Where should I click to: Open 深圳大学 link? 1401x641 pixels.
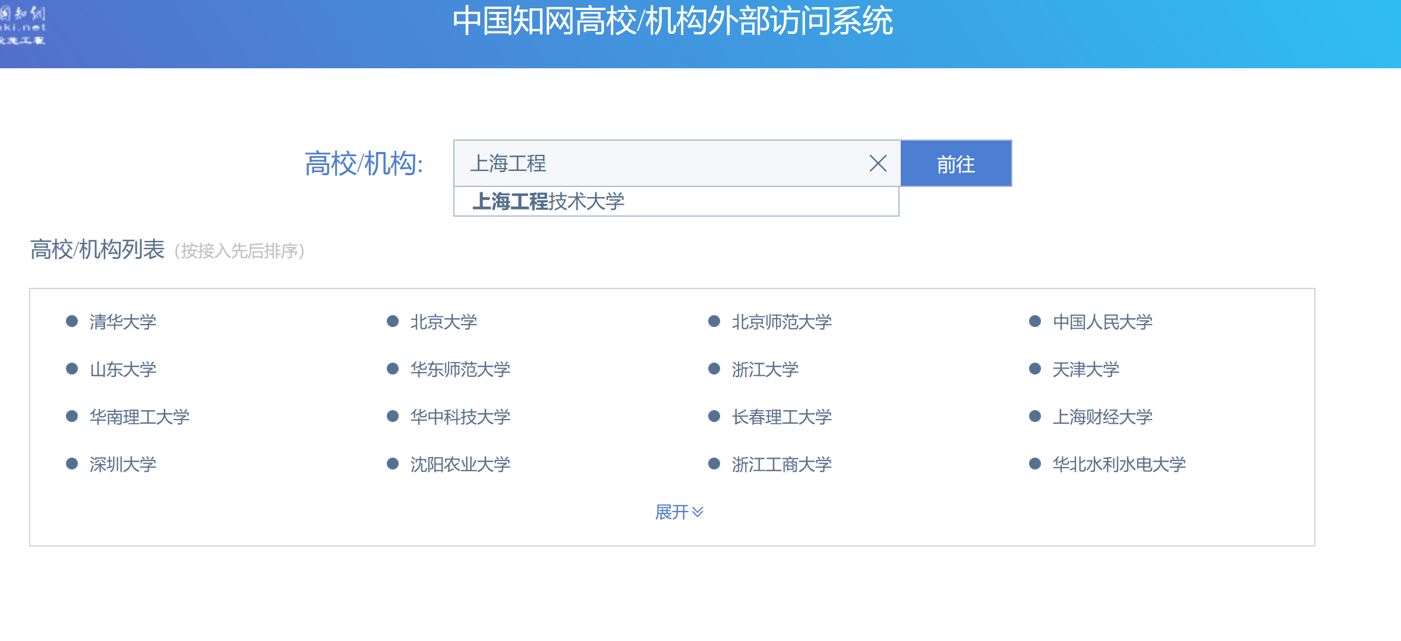pyautogui.click(x=122, y=464)
